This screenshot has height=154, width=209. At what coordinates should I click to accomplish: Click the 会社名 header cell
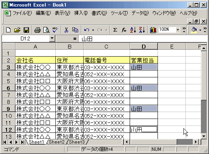pos(36,60)
